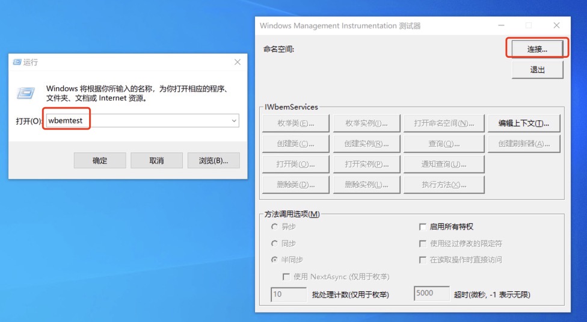Click 取消 in the Run dialog
Screen dimensions: 587x322
click(x=156, y=161)
